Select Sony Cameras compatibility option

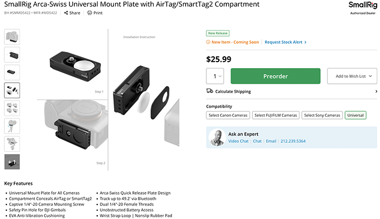[x=322, y=115]
